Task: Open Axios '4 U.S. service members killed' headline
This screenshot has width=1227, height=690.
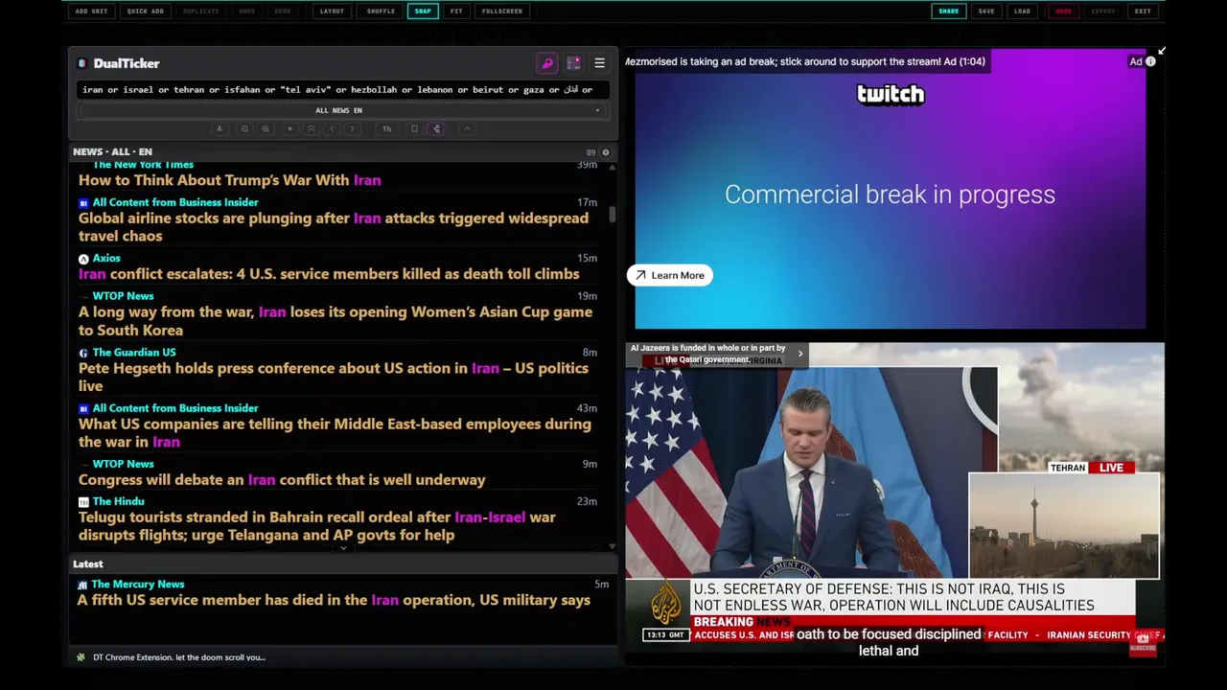Action: click(329, 274)
